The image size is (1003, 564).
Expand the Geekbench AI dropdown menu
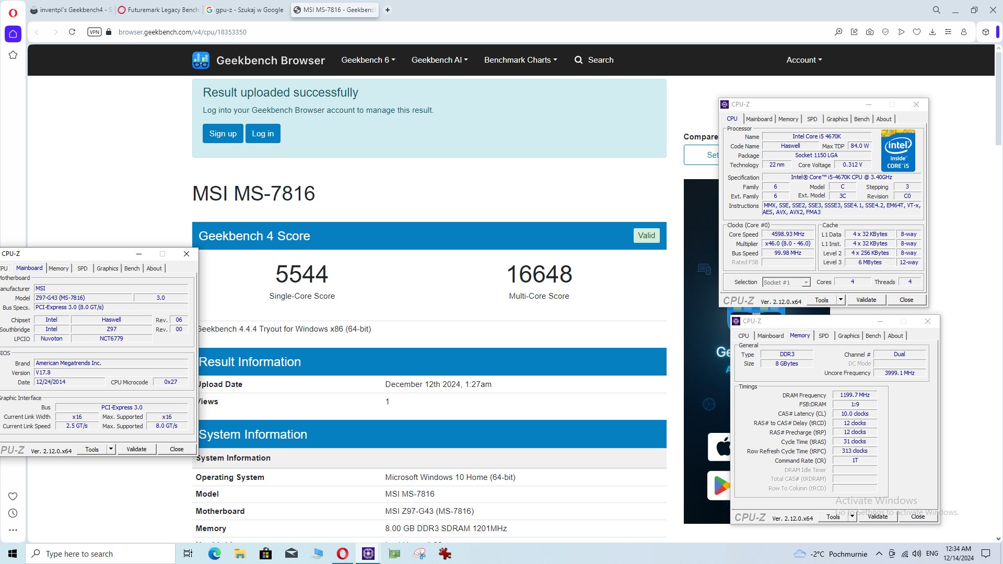(x=440, y=60)
